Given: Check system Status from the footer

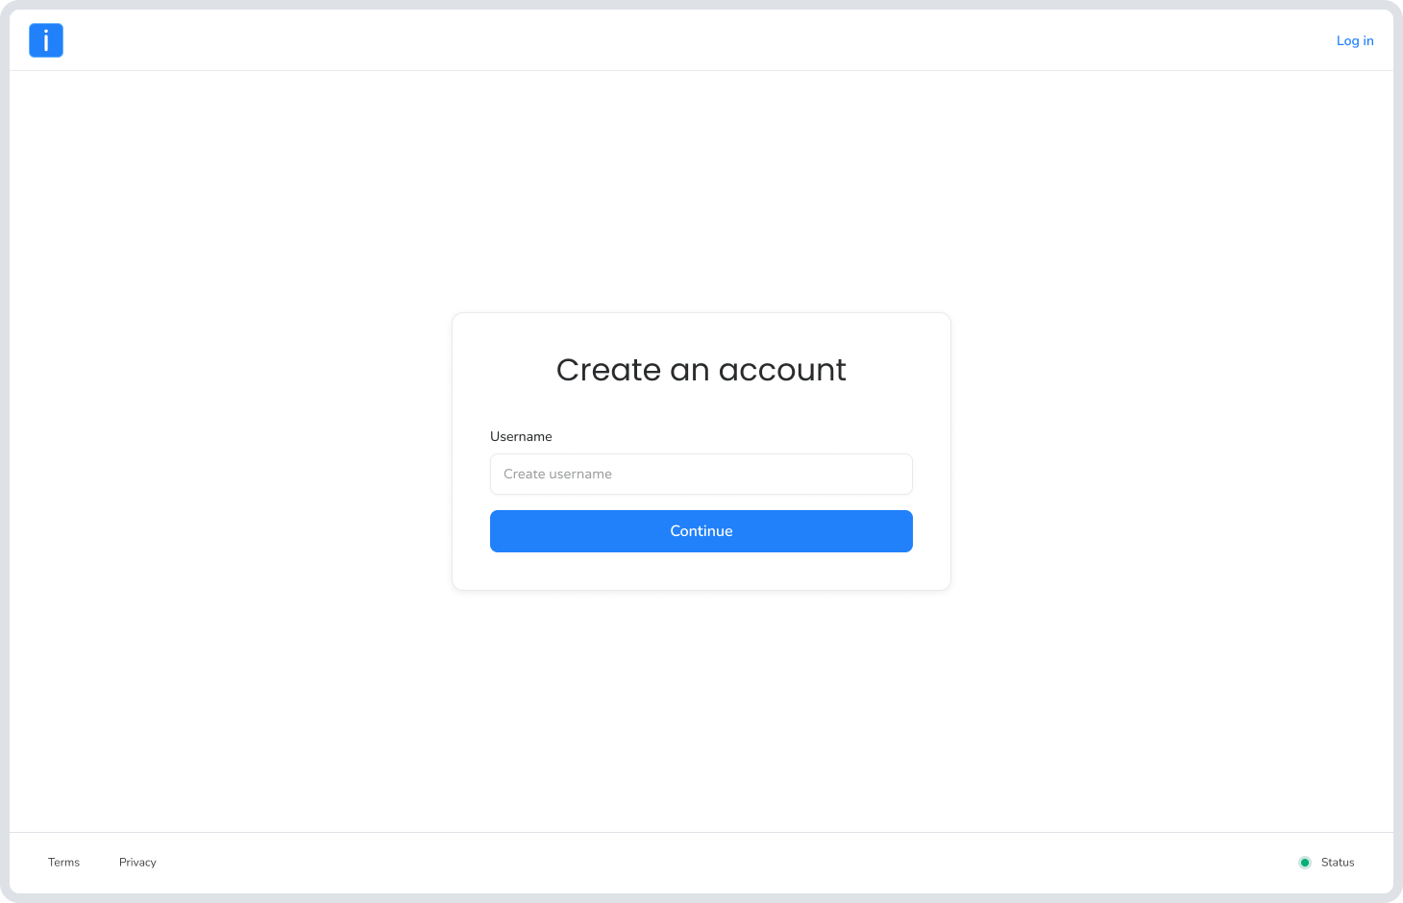Looking at the screenshot, I should point(1337,863).
